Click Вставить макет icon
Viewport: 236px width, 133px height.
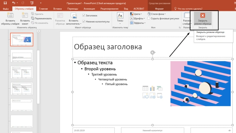point(25,15)
